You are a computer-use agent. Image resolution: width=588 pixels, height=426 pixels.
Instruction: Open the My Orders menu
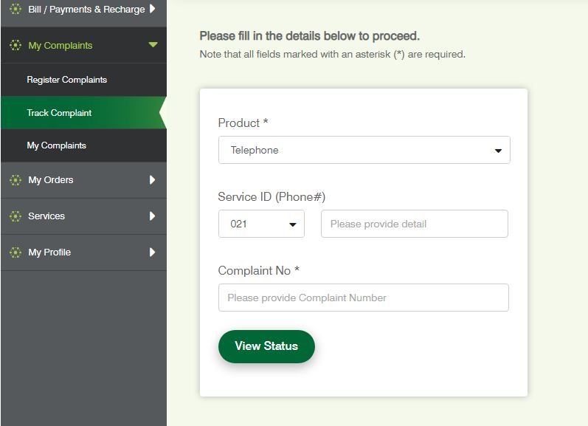(83, 180)
